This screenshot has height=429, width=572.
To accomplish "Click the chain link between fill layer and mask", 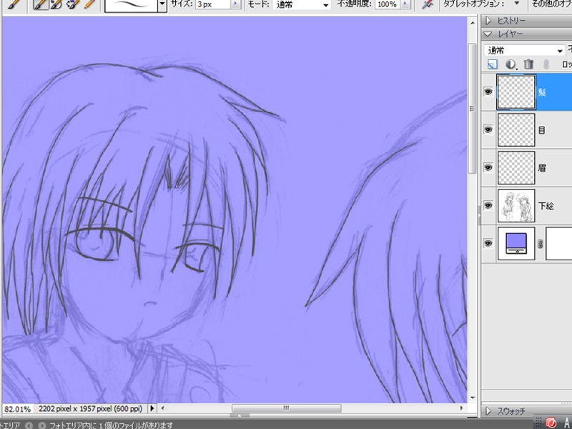I will coord(541,244).
